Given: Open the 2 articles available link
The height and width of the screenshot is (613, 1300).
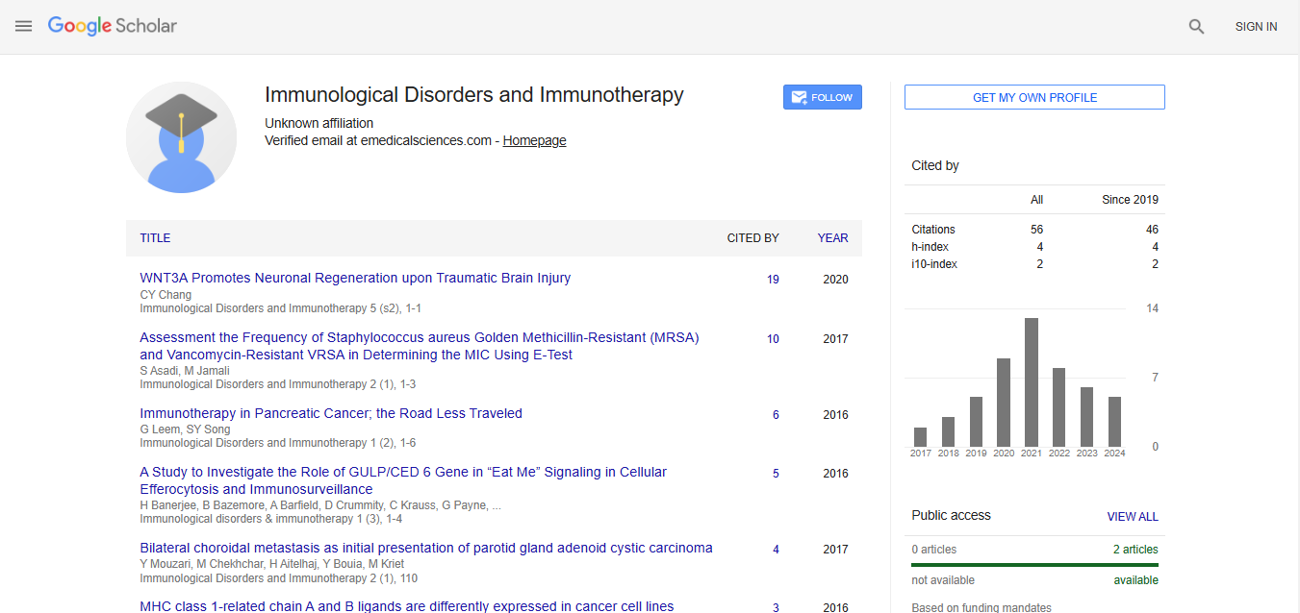Looking at the screenshot, I should pyautogui.click(x=1135, y=550).
